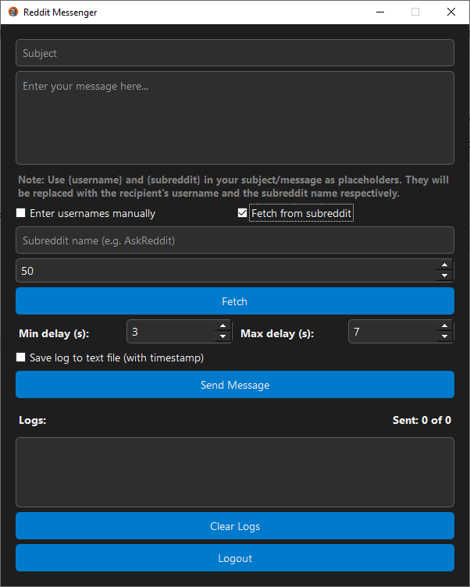Click the 'Max delay (s):' label

pyautogui.click(x=277, y=333)
